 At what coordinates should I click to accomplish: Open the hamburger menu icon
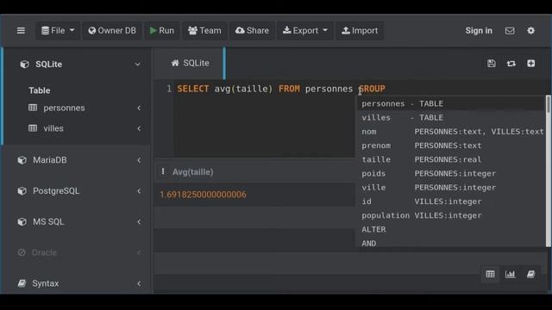21,31
